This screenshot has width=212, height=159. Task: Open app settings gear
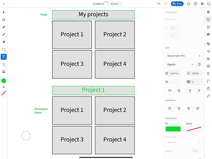click(202, 4)
